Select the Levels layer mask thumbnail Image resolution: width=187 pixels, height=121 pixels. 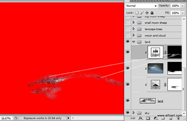(175, 52)
